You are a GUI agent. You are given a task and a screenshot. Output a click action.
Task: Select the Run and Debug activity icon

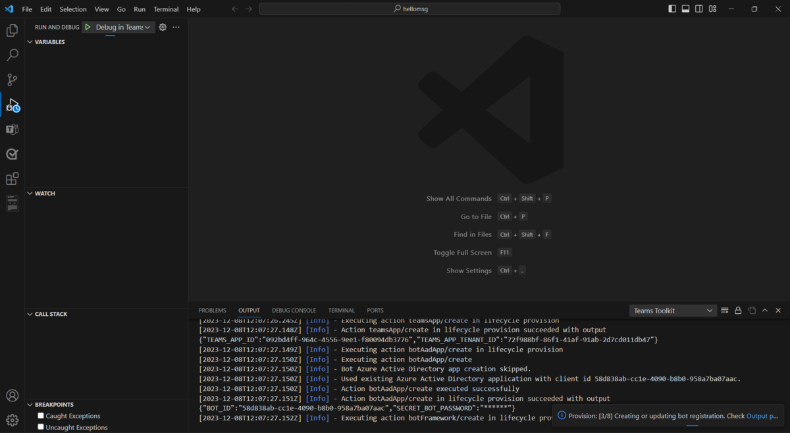[12, 105]
